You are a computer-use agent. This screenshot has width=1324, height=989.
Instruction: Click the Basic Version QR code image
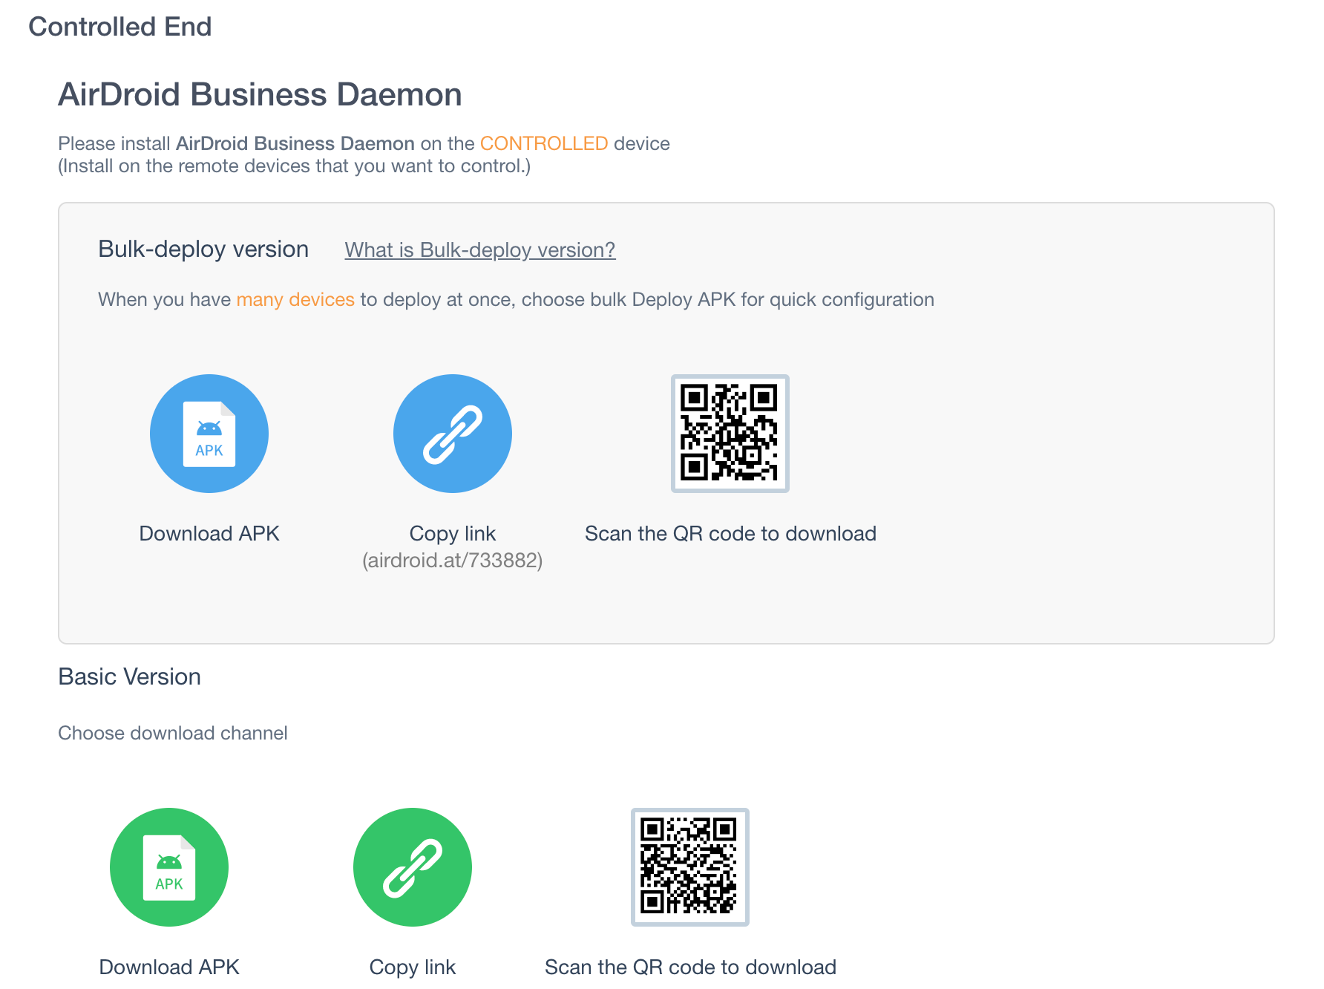[689, 866]
